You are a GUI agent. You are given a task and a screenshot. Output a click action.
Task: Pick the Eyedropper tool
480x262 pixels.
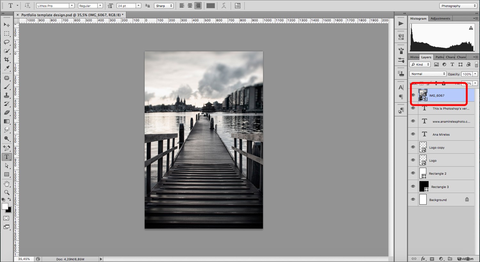(x=7, y=68)
